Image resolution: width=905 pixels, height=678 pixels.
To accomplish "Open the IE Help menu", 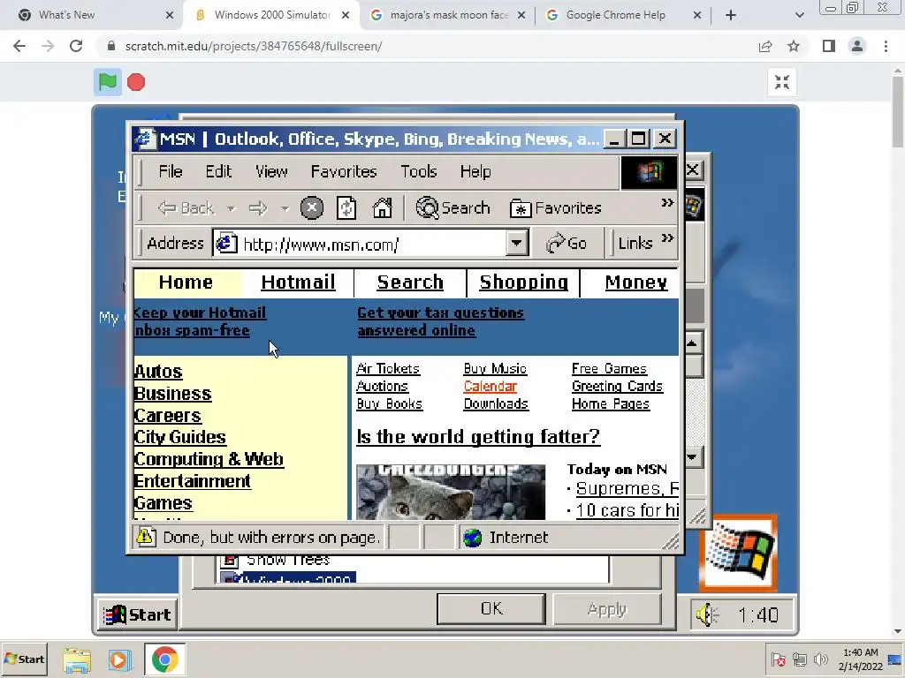I will (475, 172).
